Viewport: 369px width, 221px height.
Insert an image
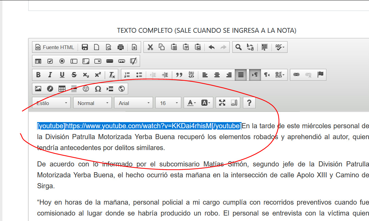pyautogui.click(x=38, y=89)
